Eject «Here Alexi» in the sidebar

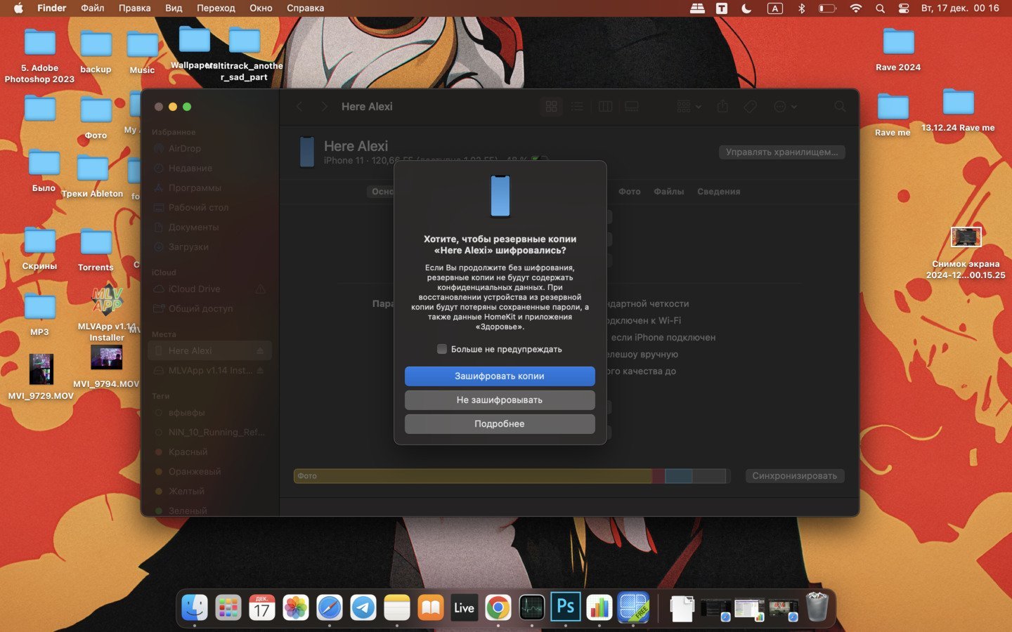point(260,351)
